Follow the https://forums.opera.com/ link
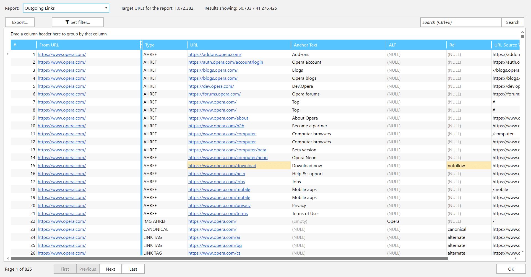This screenshot has width=531, height=277. [x=214, y=94]
